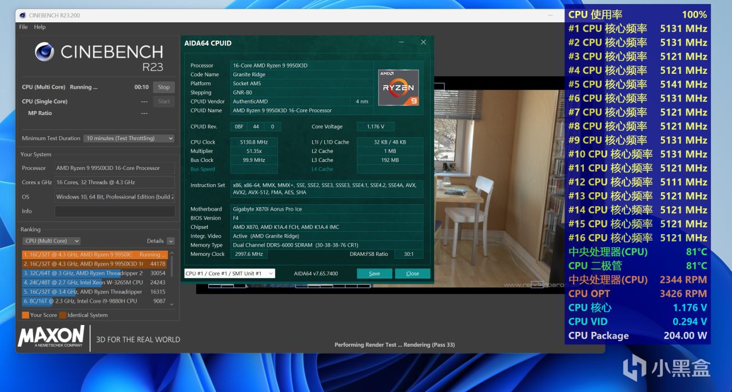Click the Motherboard value Gigabyte X870I
The width and height of the screenshot is (732, 392).
tap(327, 209)
